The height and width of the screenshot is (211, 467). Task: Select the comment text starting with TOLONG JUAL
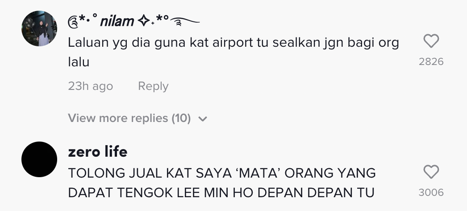coord(222,183)
